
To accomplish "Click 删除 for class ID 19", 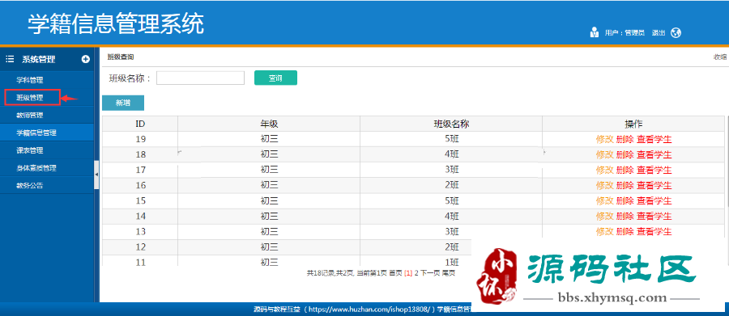I will coord(625,139).
